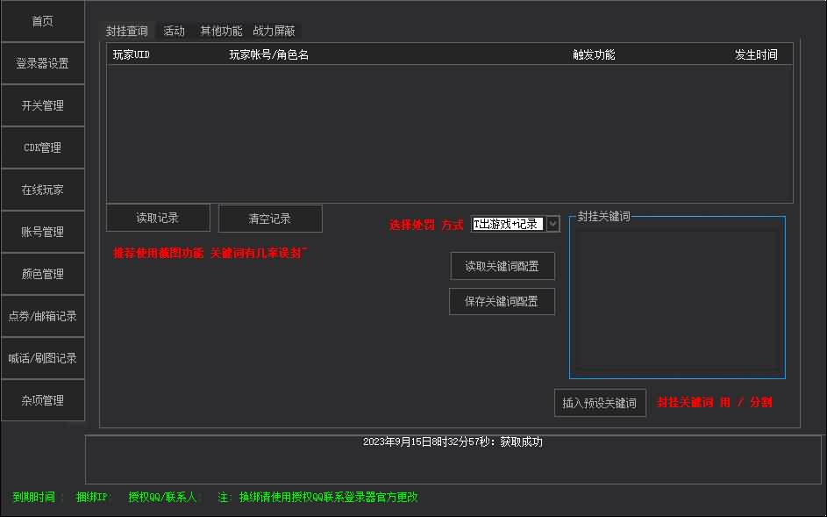Save keywords with 保存关键词配置
The height and width of the screenshot is (517, 827).
[502, 301]
